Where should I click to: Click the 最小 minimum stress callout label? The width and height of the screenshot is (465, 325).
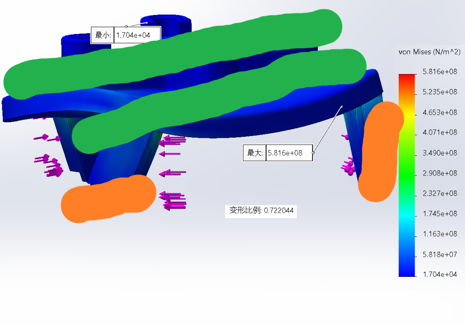[x=103, y=35]
